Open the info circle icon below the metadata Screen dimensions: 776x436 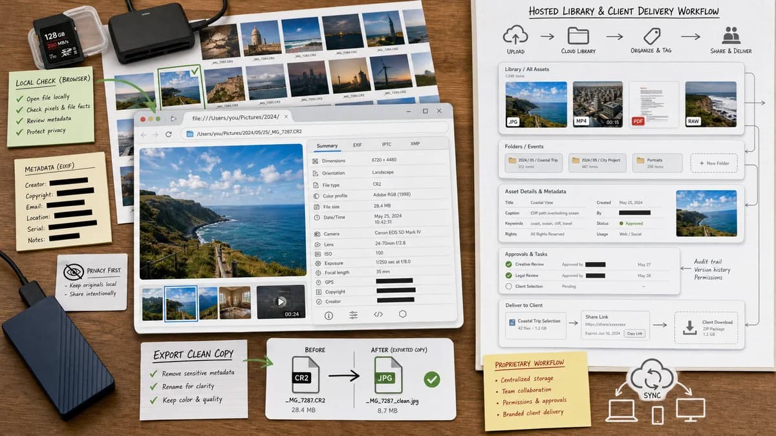(x=329, y=315)
